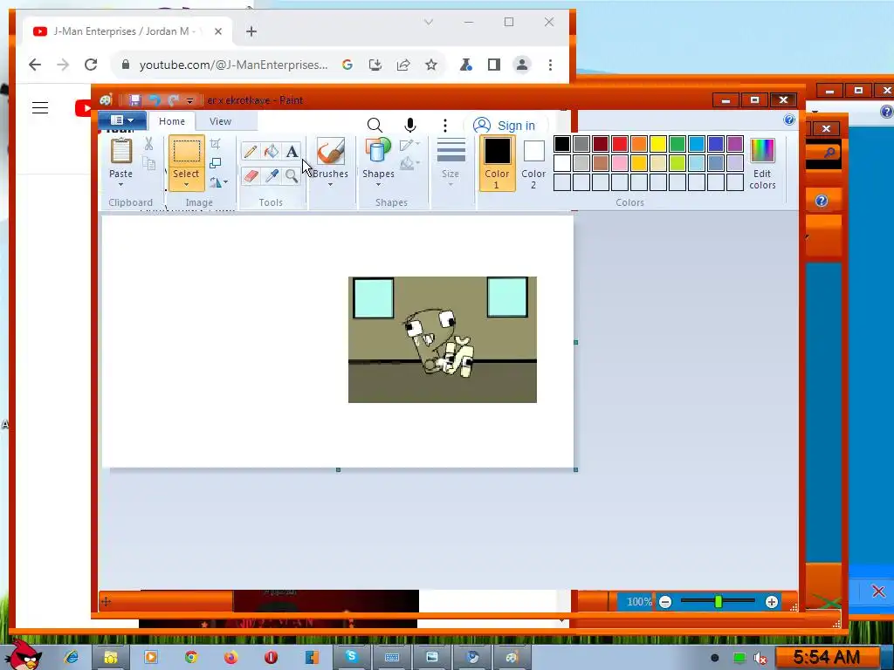
Task: Go back in Chrome
Action: point(35,65)
